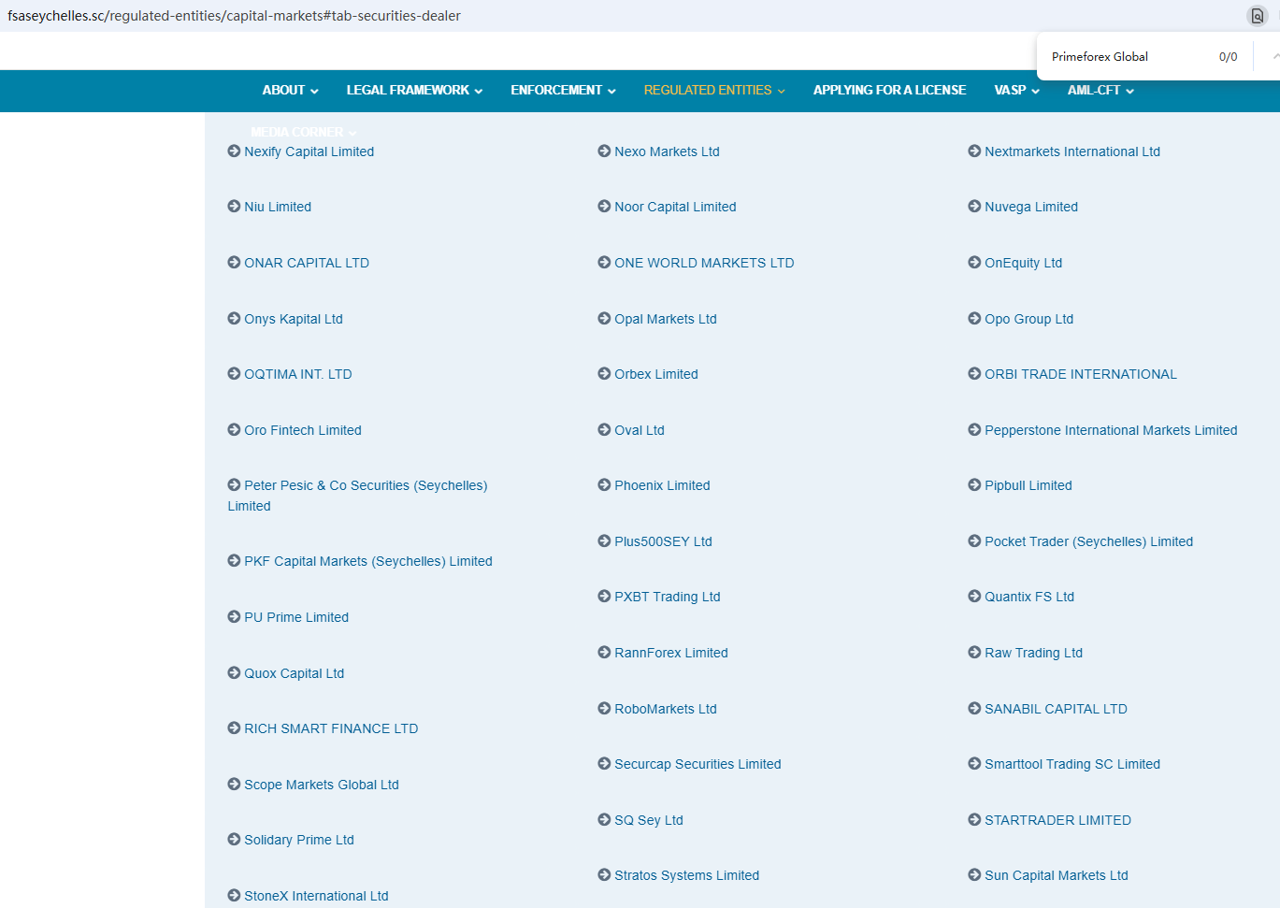Viewport: 1280px width, 908px height.
Task: Click the arrow icon beside Niu Limited
Action: pos(234,206)
